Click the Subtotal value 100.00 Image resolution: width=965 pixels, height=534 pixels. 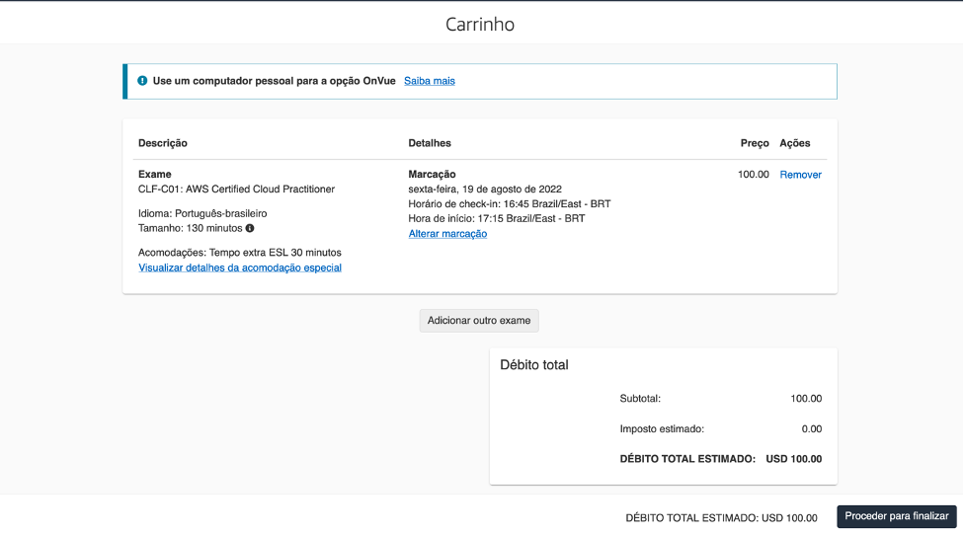(x=806, y=399)
